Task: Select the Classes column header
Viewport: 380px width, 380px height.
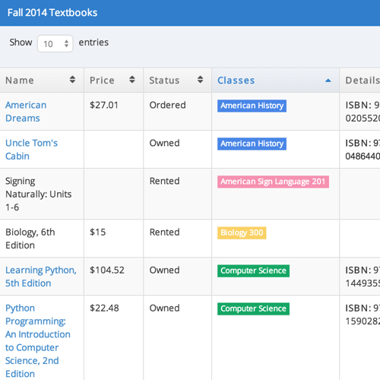Action: [x=275, y=81]
